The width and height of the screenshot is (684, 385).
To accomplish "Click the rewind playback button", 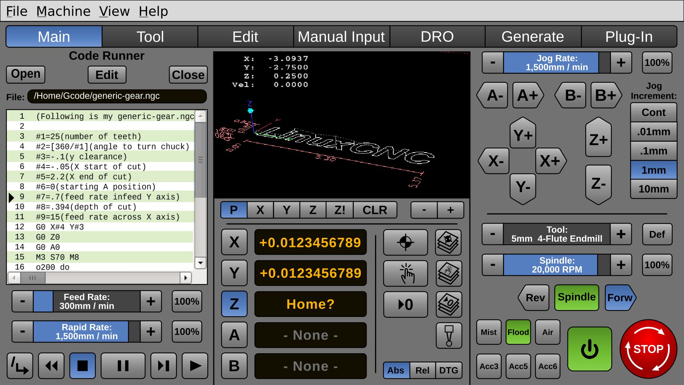I will click(x=51, y=366).
